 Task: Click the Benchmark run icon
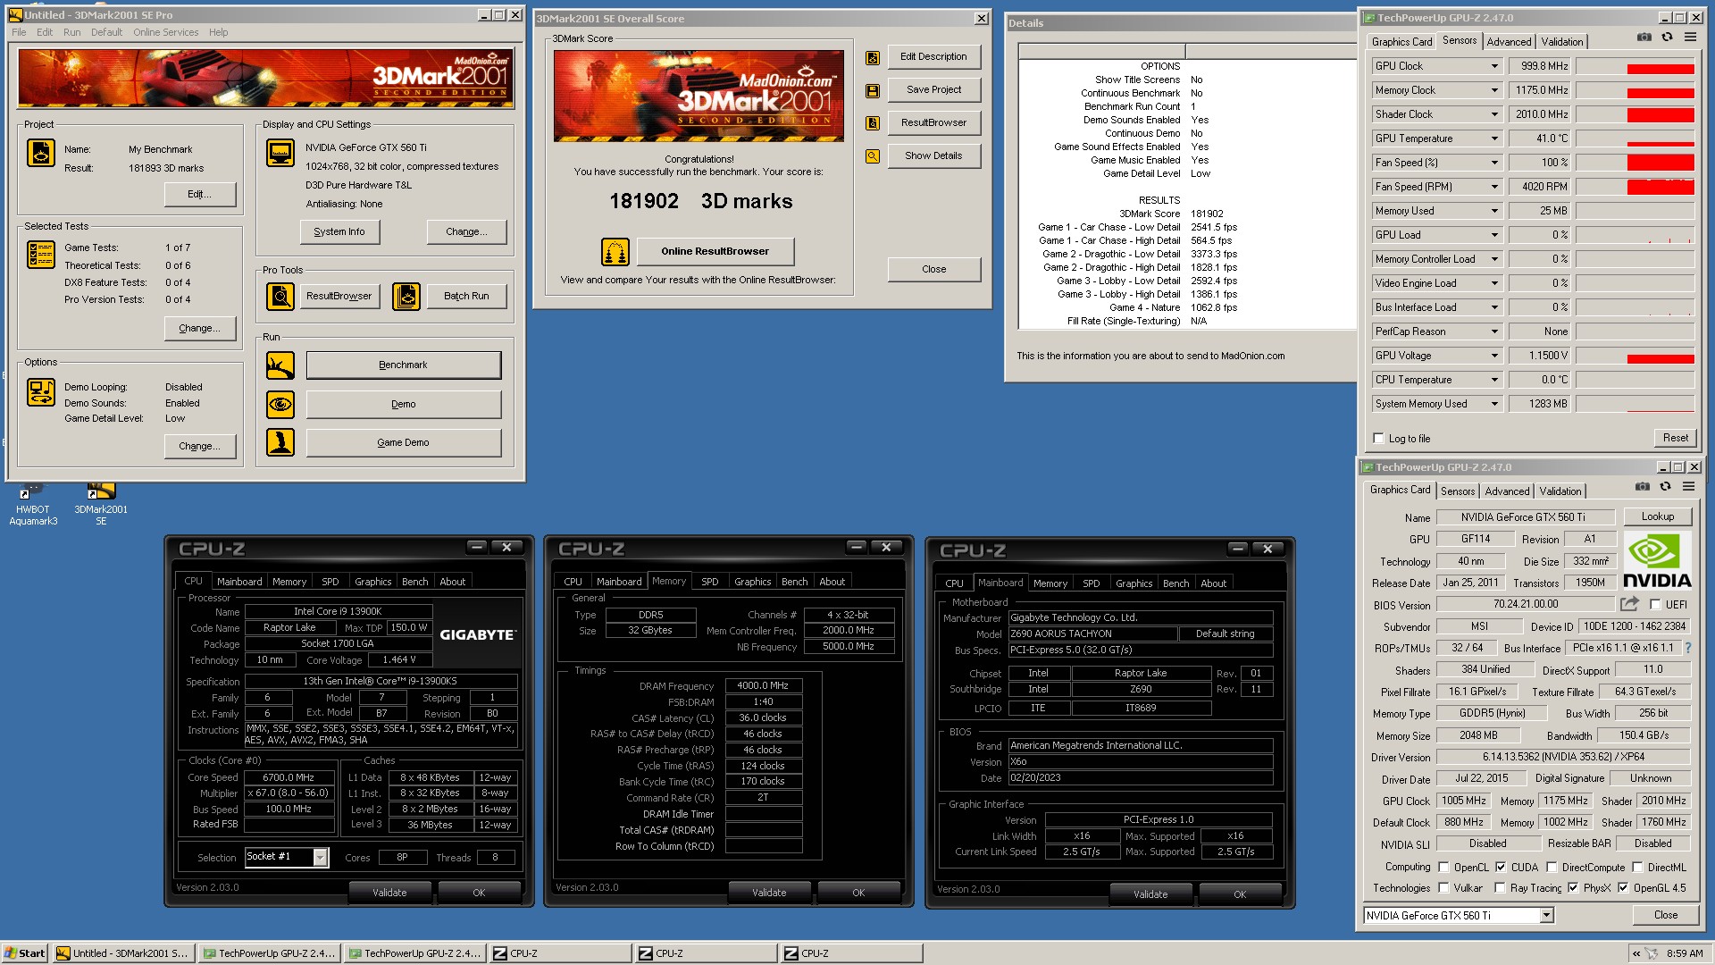point(280,365)
